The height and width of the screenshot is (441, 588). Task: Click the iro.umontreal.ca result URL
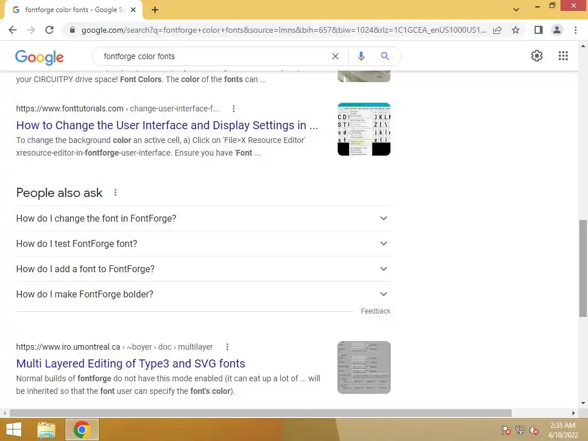114,347
